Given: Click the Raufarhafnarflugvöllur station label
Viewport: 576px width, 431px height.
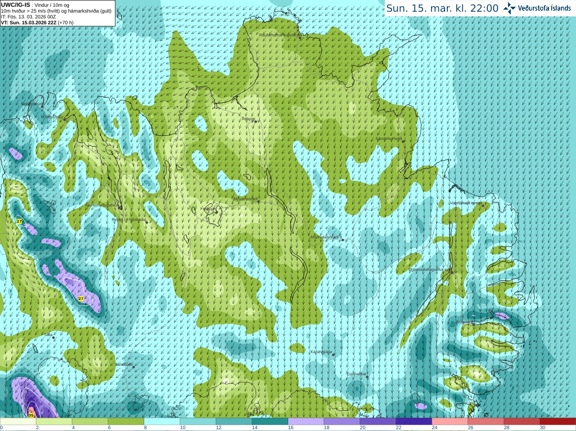Looking at the screenshot, I should pos(279,35).
